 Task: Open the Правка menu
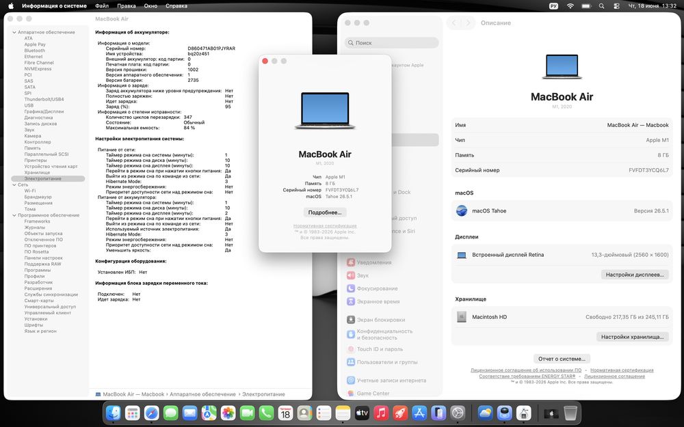pyautogui.click(x=126, y=6)
